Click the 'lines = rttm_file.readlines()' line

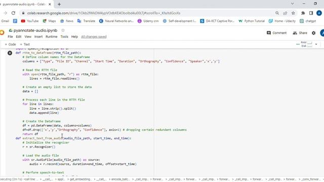[x=54, y=79]
